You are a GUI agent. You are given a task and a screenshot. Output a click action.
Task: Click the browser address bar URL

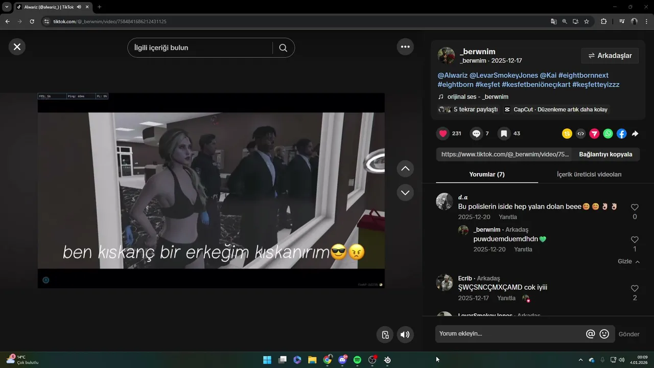(x=110, y=21)
